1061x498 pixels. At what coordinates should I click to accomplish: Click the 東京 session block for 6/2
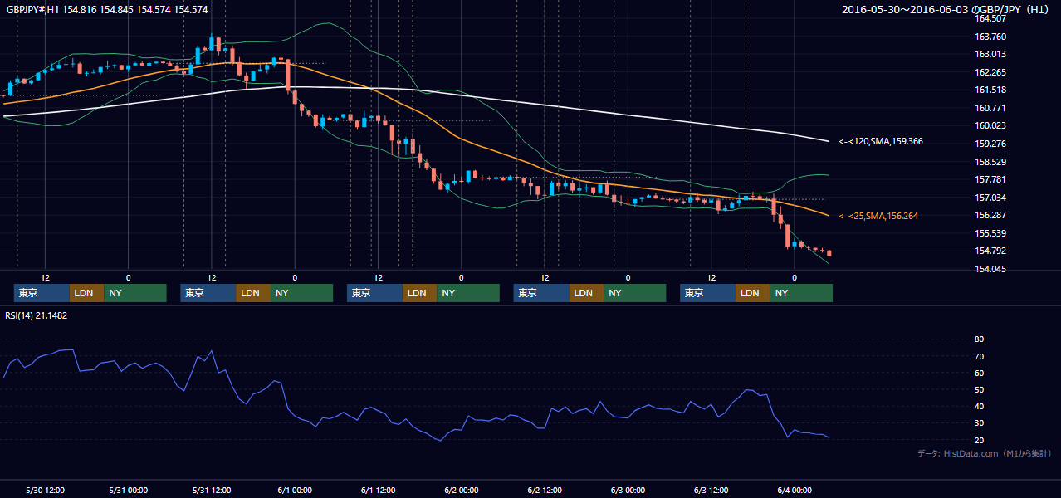pos(541,293)
